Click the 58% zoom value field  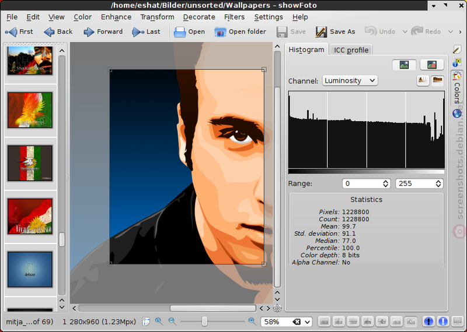[276, 322]
